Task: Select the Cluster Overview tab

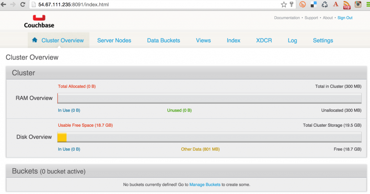Action: [59, 41]
